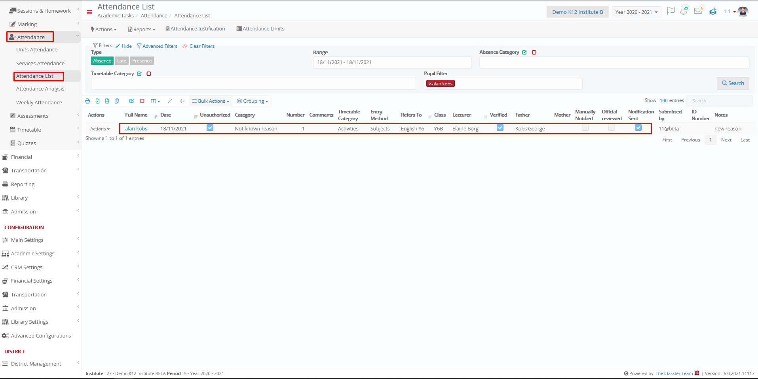This screenshot has height=379, width=758.
Task: Select all rows with teal check icon
Action: click(x=131, y=101)
